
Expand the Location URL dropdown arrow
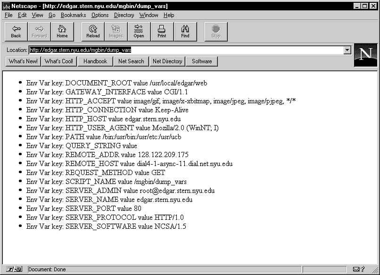pos(347,50)
